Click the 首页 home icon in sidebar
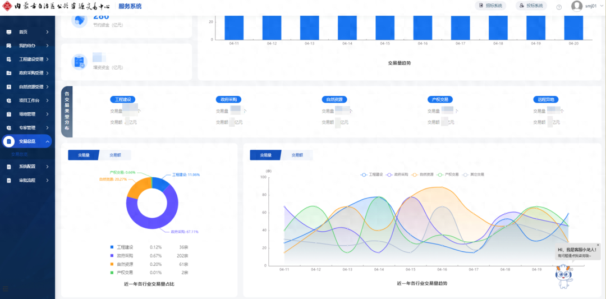Viewport: 606px width, 299px height. [x=9, y=32]
